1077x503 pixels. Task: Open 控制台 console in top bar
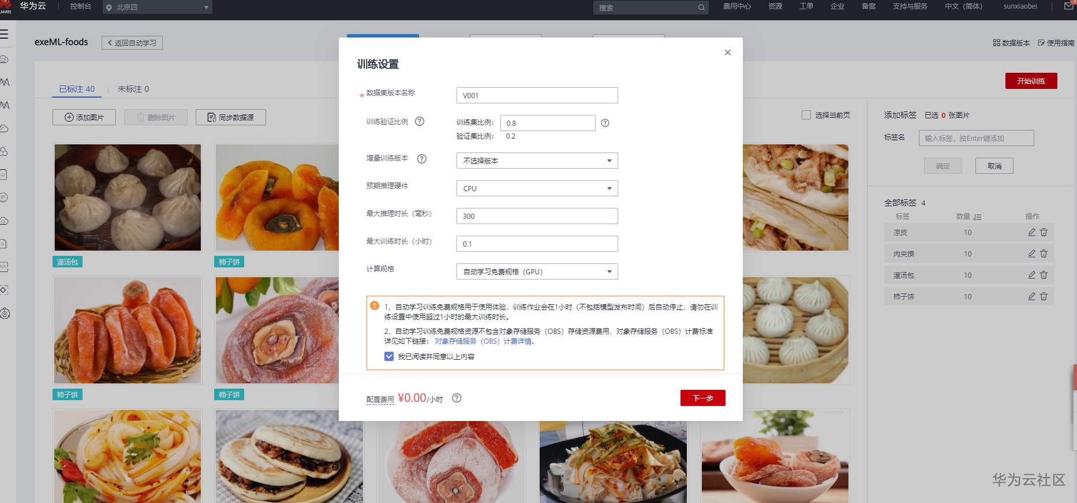click(80, 6)
